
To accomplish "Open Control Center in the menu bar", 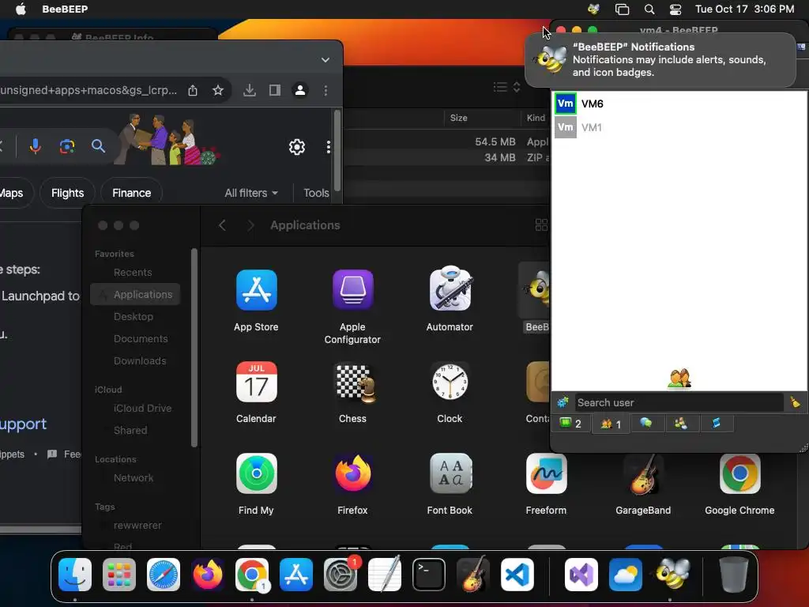I will tap(675, 9).
